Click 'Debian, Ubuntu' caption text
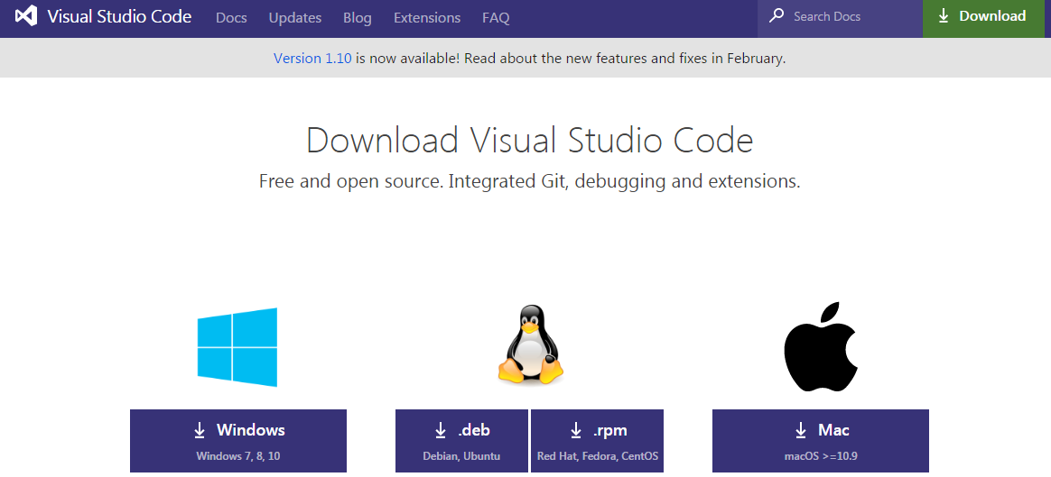The width and height of the screenshot is (1051, 477). tap(461, 456)
